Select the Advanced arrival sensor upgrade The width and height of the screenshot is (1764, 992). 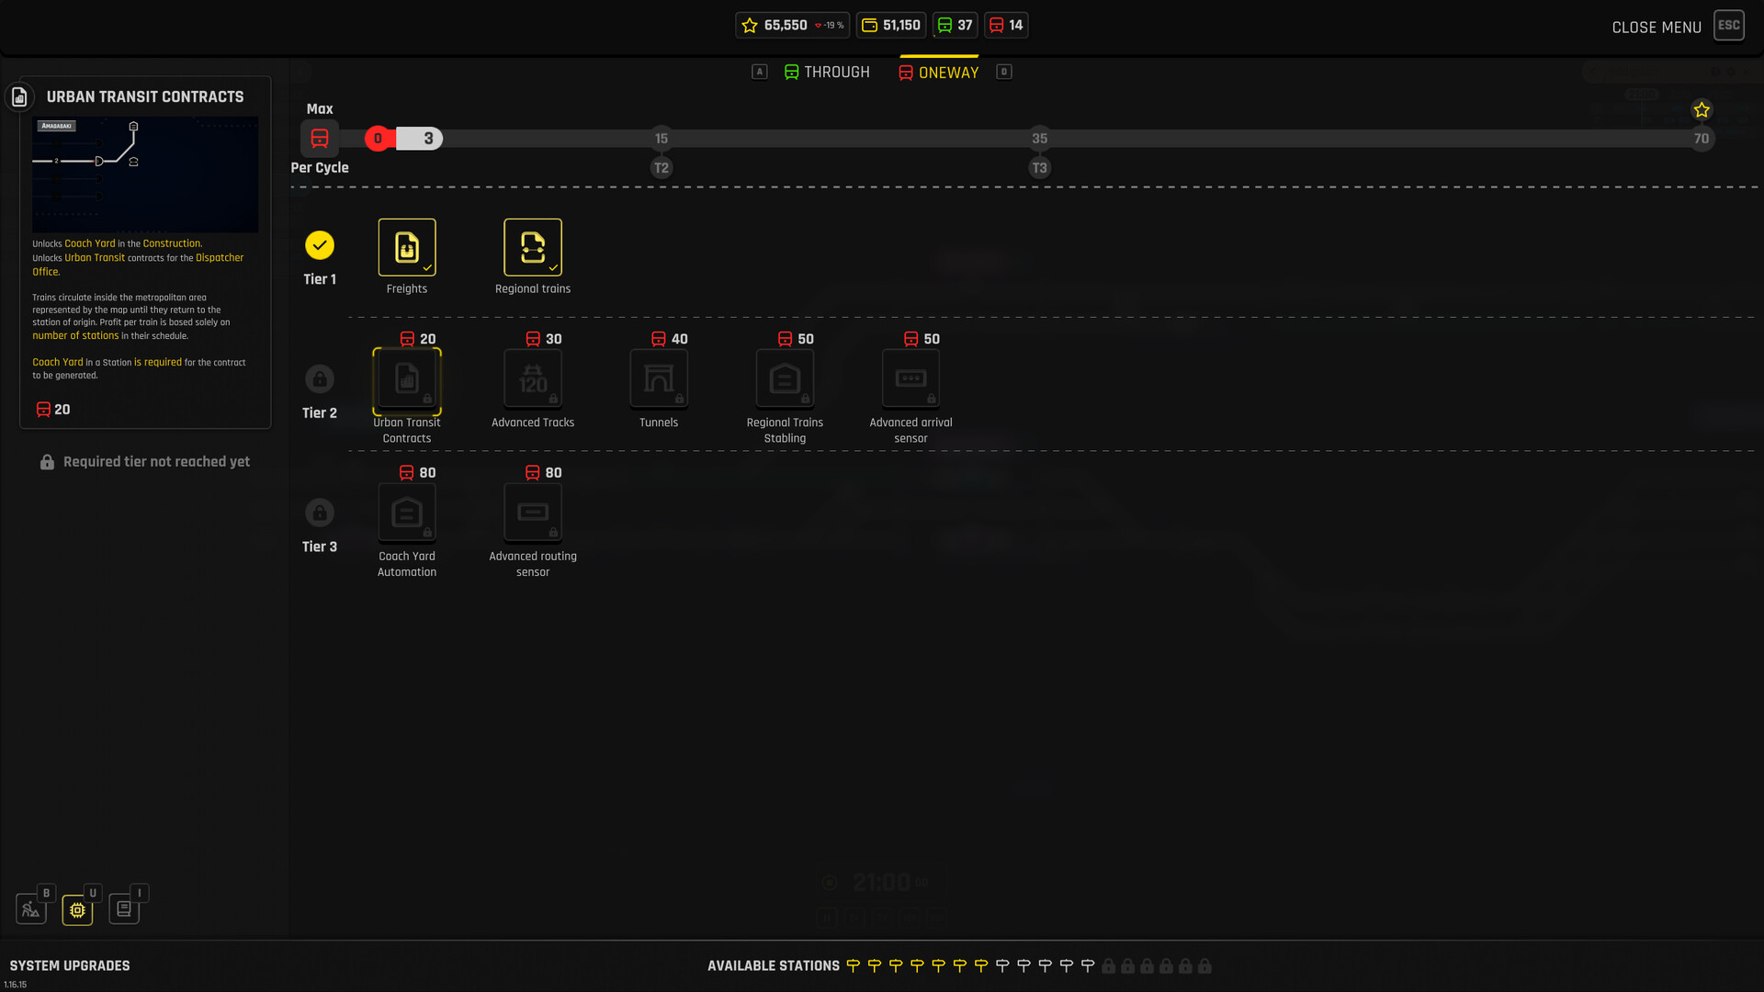(910, 378)
